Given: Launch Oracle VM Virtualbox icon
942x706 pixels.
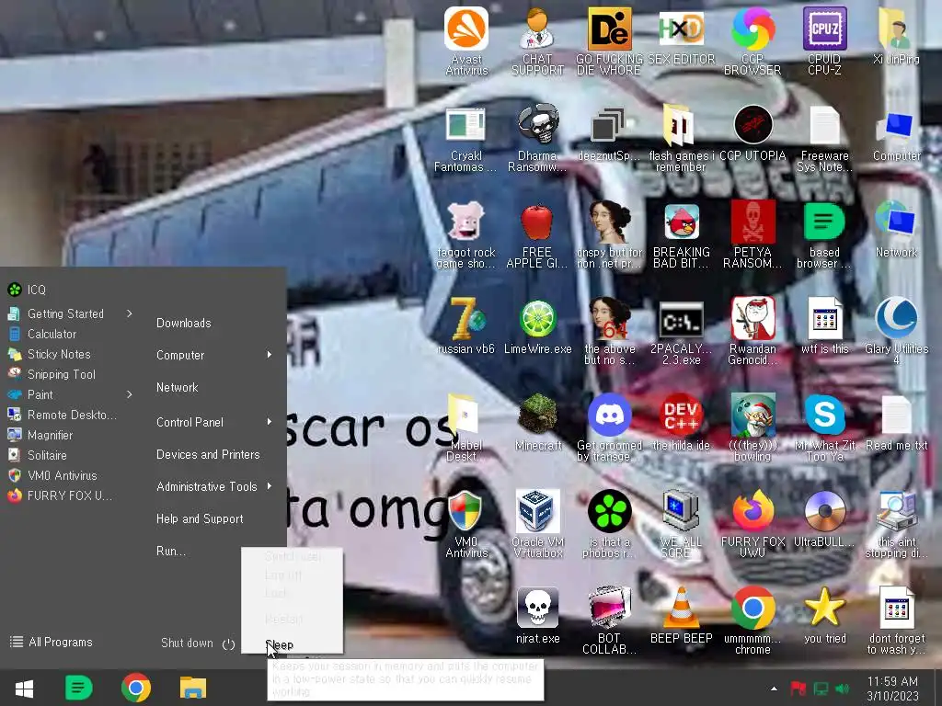Looking at the screenshot, I should (537, 524).
